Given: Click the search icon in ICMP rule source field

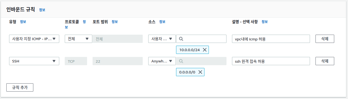Looking at the screenshot, I should [x=181, y=39].
